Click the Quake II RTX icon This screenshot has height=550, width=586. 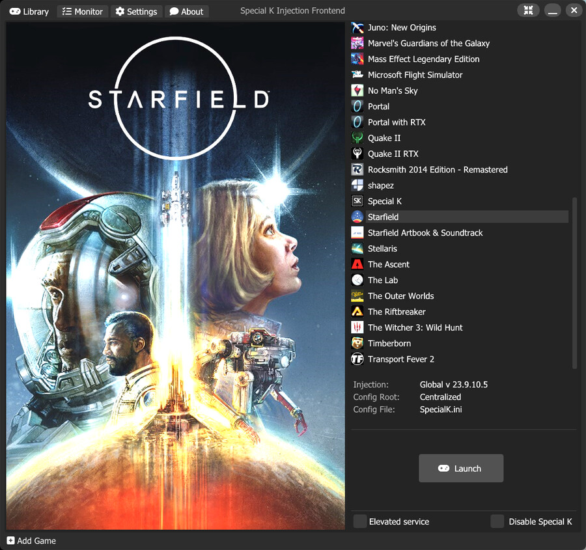pos(357,154)
